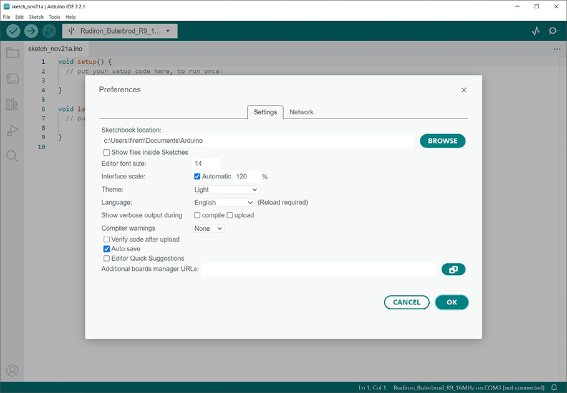Select the Settings tab
Image resolution: width=567 pixels, height=393 pixels.
click(266, 112)
